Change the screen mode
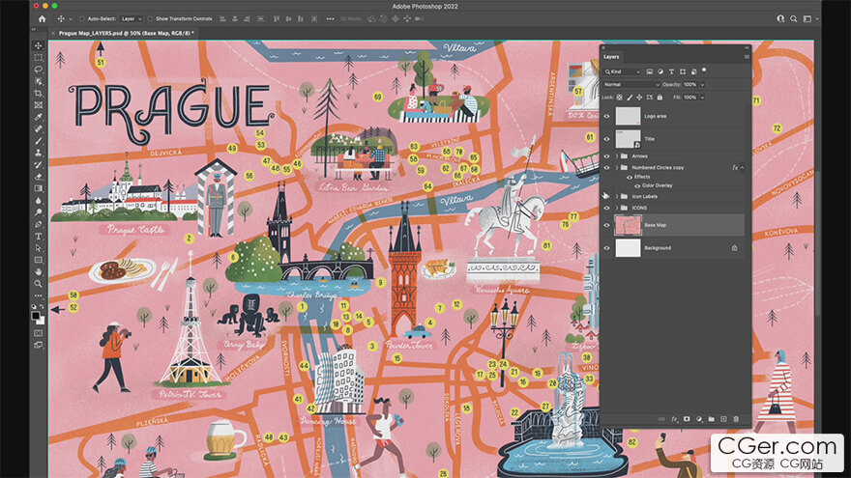Screen dimensions: 851x478 [x=38, y=345]
